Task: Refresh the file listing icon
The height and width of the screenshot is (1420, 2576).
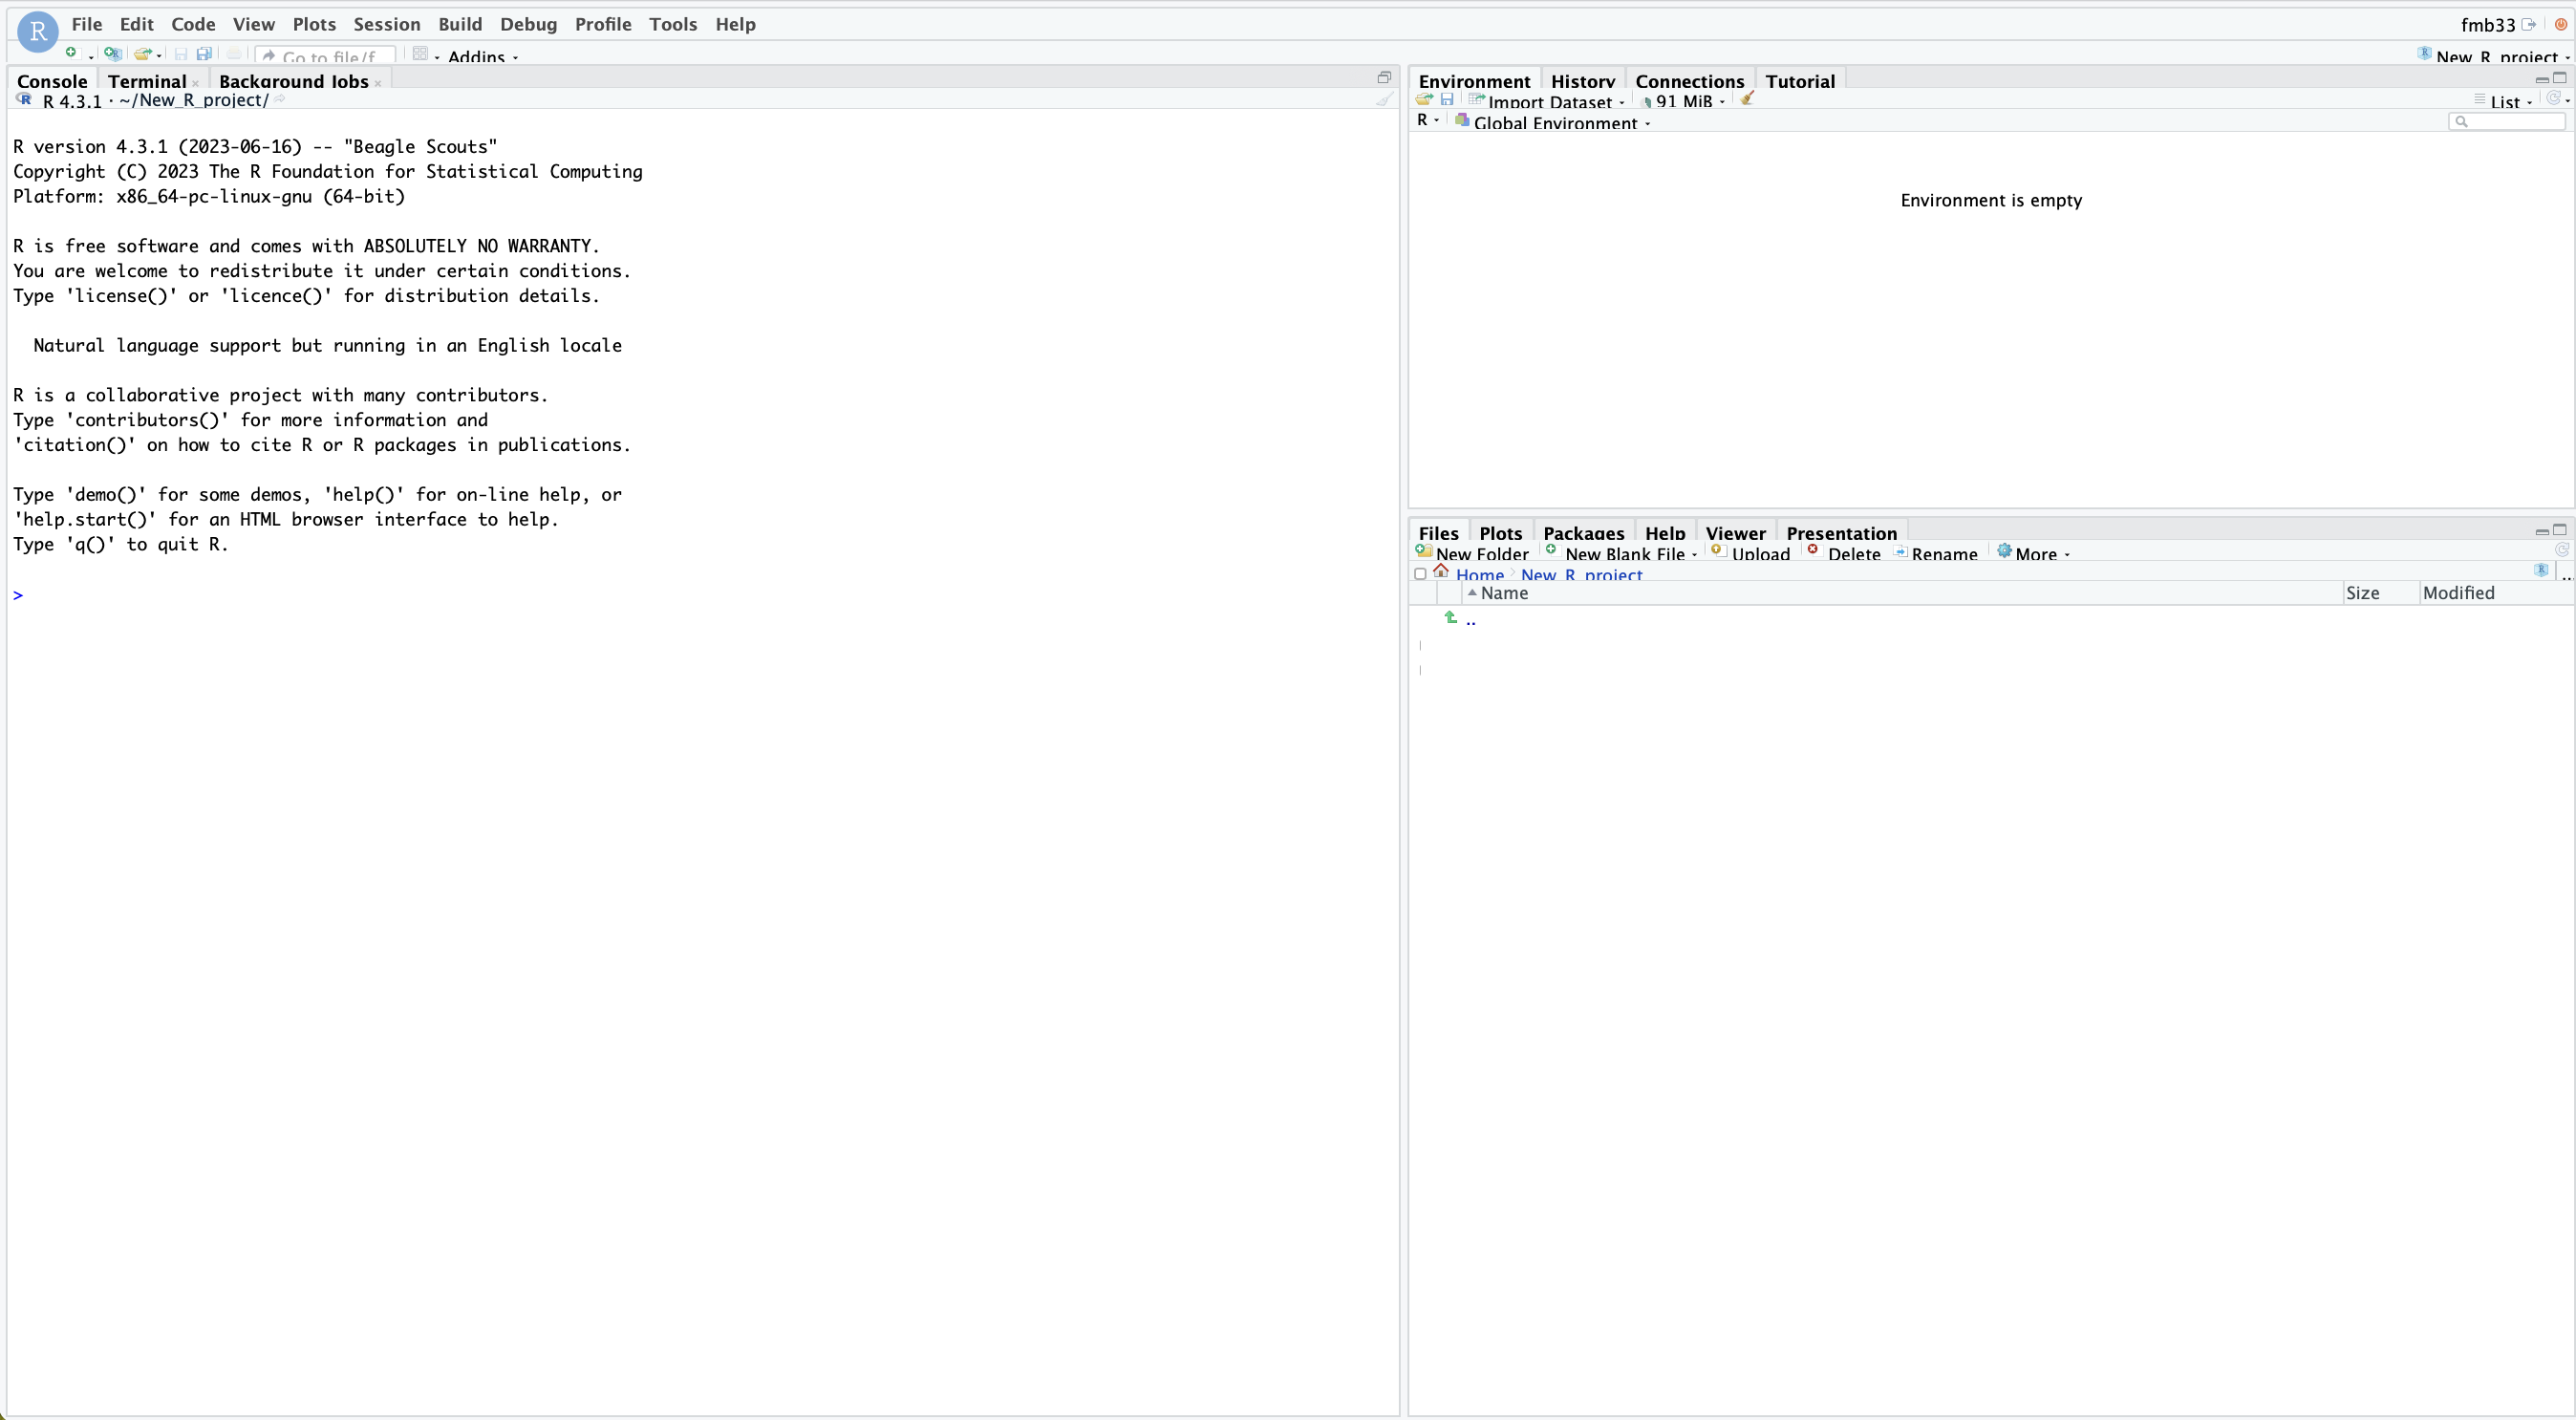Action: [2561, 550]
